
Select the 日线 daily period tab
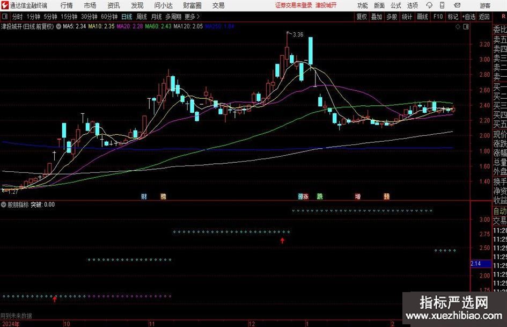coord(127,17)
